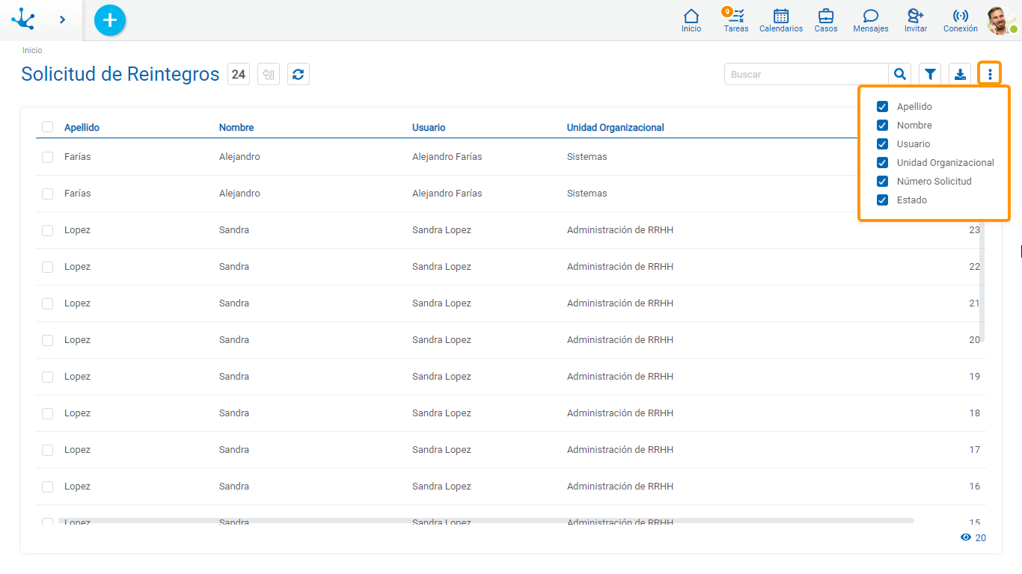Select checkbox of Lopez row numbered 23
The height and width of the screenshot is (574, 1022).
pyautogui.click(x=48, y=230)
